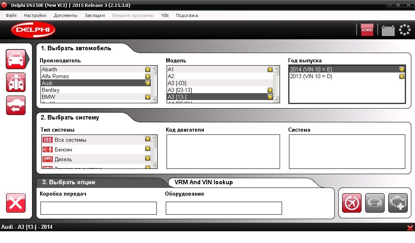Toggle favorite star for 2013 (VIN 10 = D)
The width and height of the screenshot is (415, 243).
pos(402,76)
